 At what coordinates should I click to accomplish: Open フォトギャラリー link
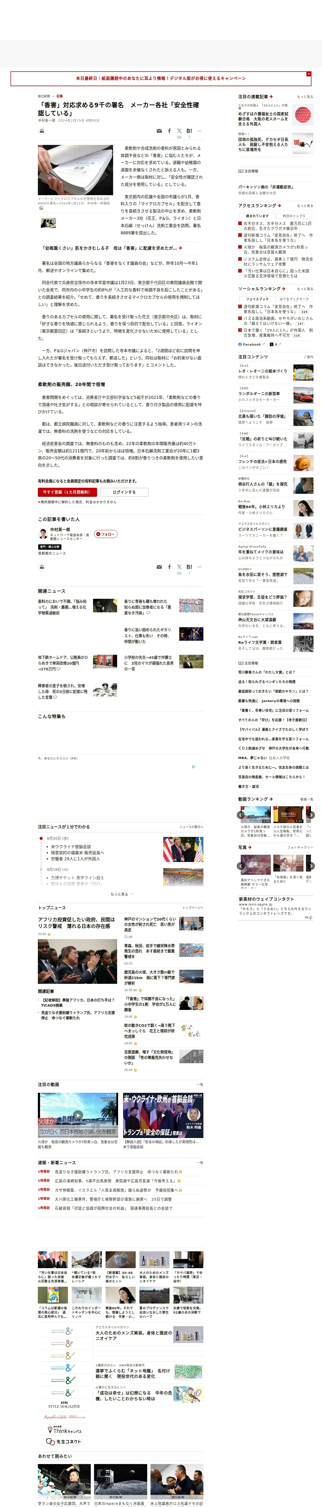pos(300,848)
